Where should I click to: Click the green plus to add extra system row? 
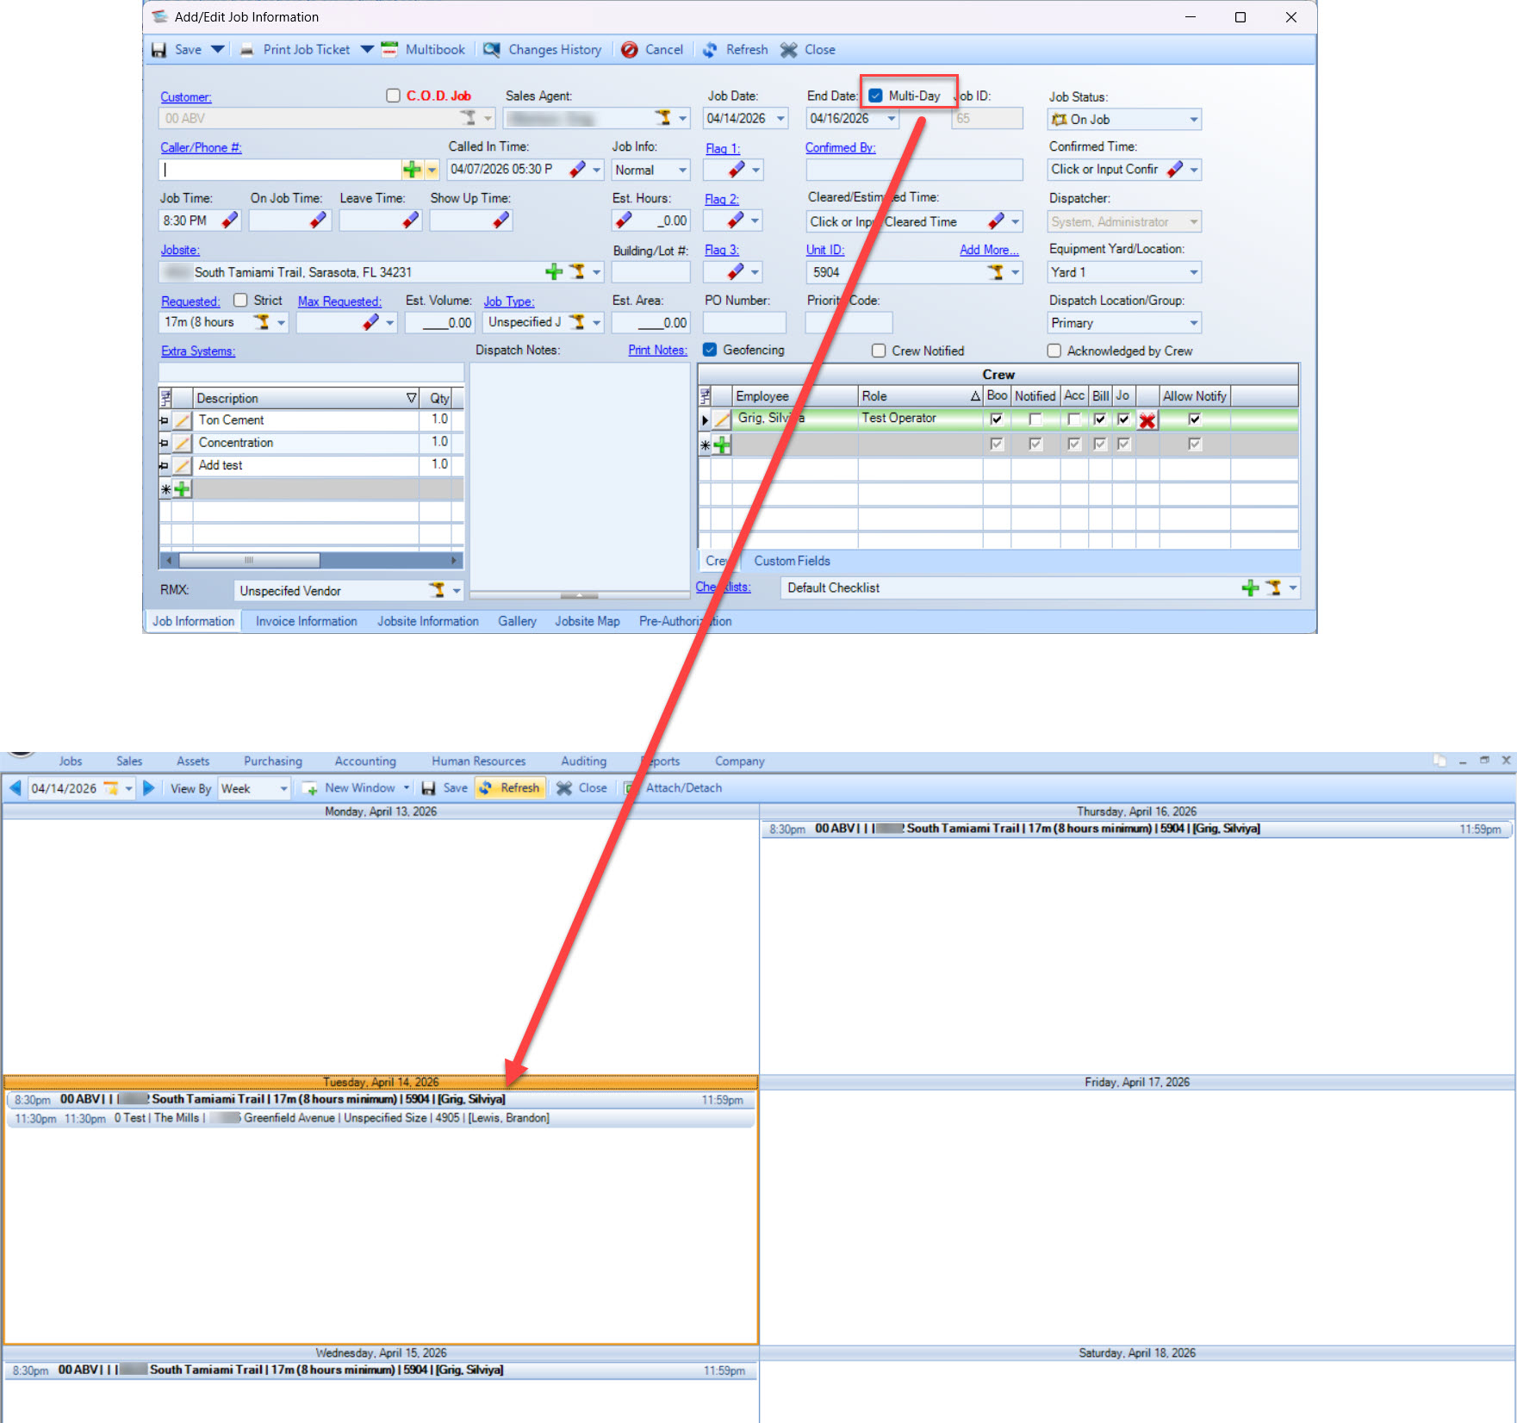click(182, 489)
